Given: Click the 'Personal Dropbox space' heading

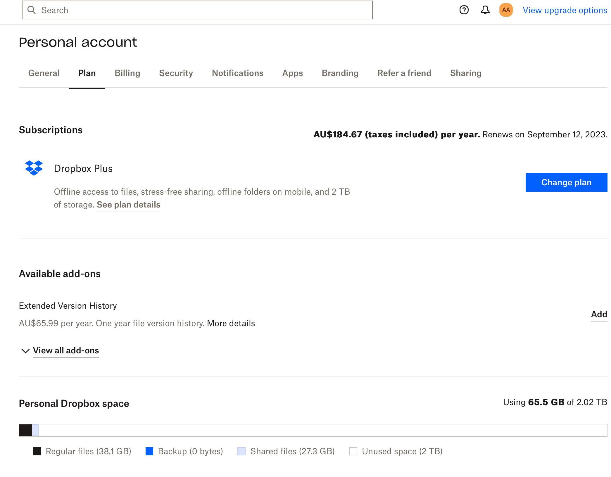Looking at the screenshot, I should pyautogui.click(x=74, y=404).
